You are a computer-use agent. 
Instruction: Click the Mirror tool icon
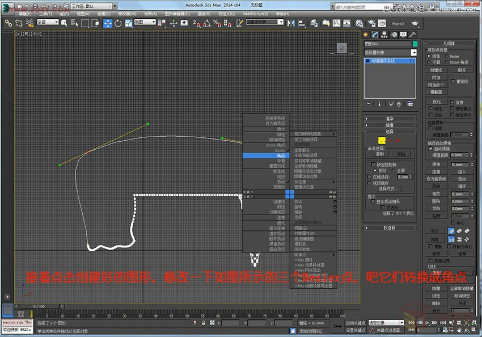(x=290, y=23)
